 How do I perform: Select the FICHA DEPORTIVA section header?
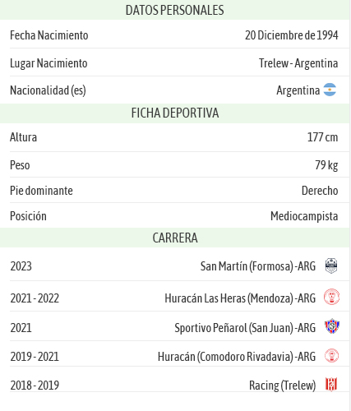pyautogui.click(x=175, y=113)
